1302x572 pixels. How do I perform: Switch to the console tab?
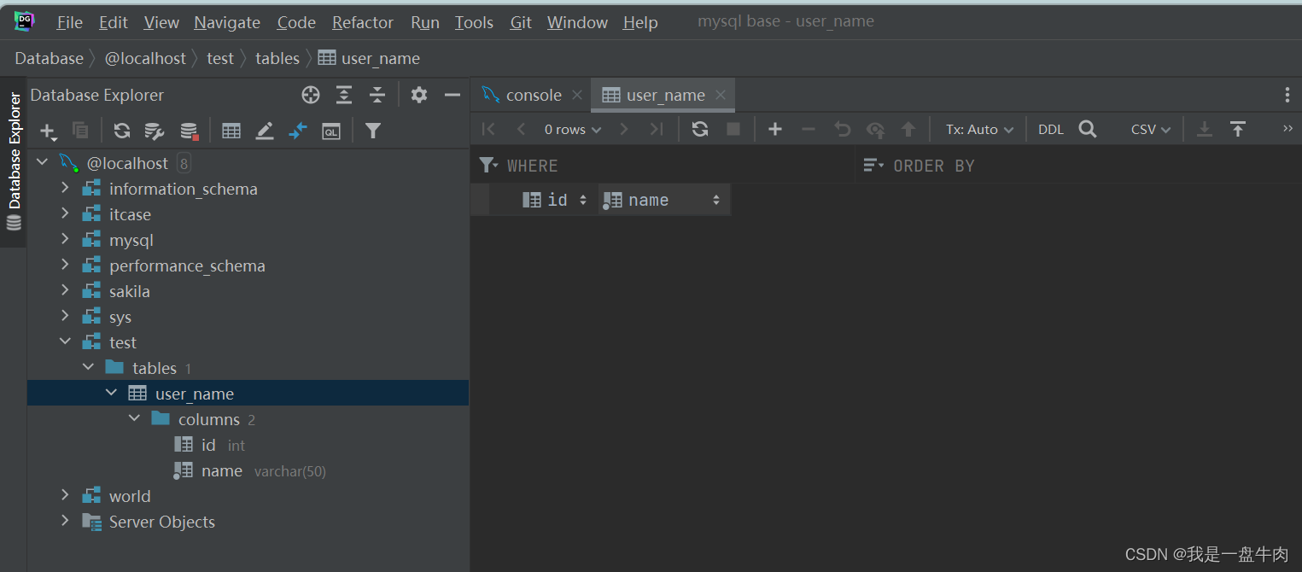point(522,95)
